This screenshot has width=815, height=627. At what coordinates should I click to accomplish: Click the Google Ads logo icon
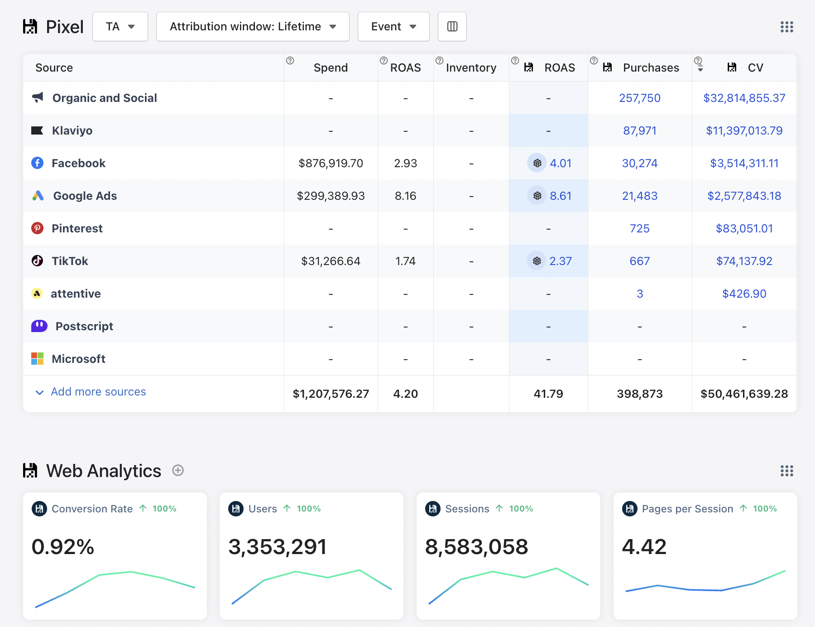pos(38,196)
